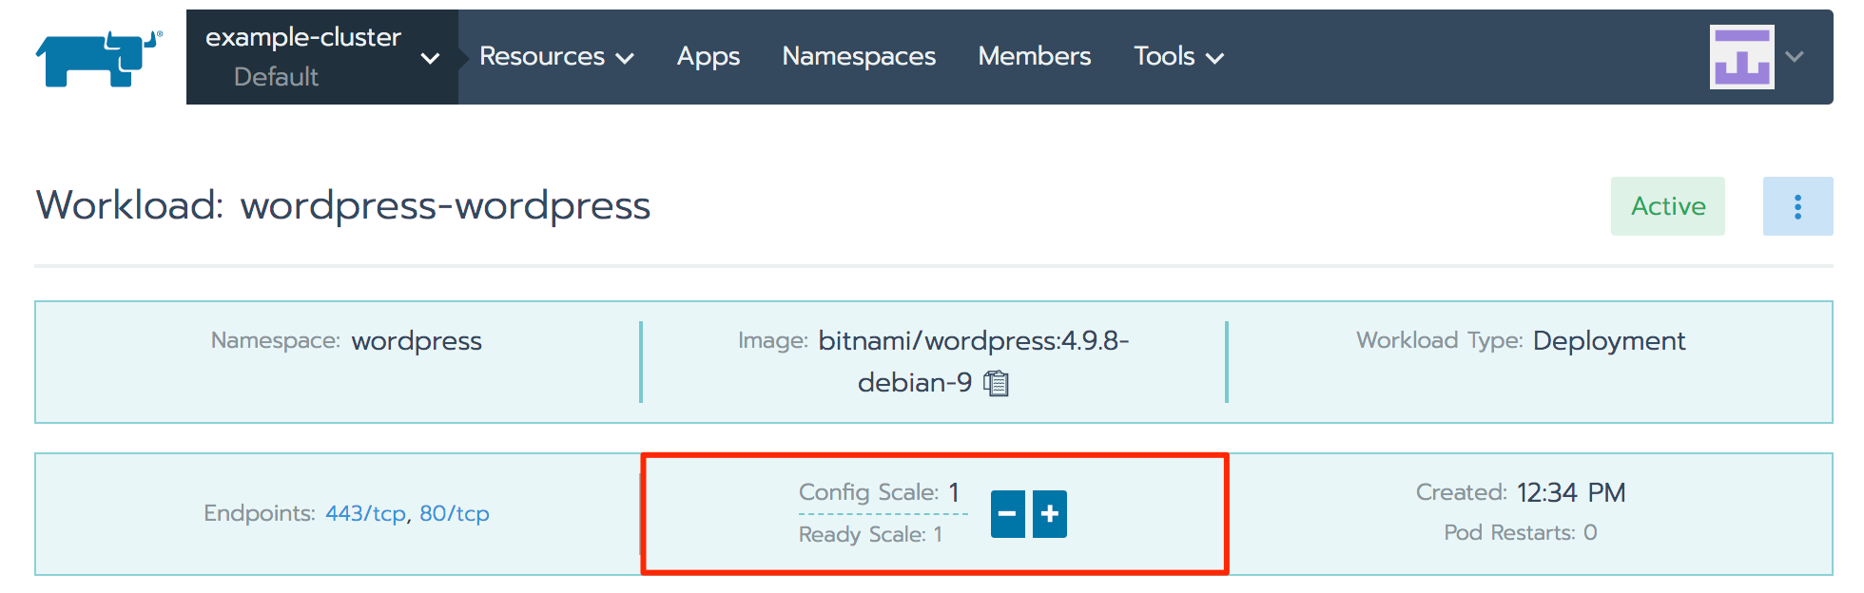Copy the image name using clipboard icon
The image size is (1864, 593).
tap(996, 383)
